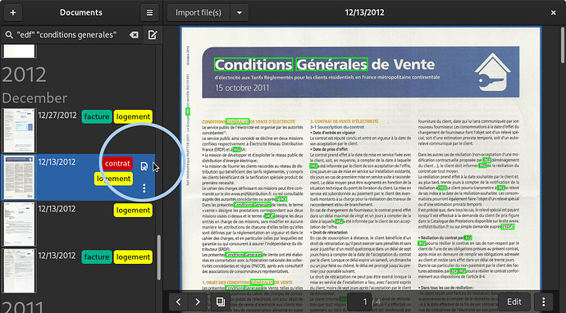Image resolution: width=566 pixels, height=313 pixels.
Task: Click the house key logo on page
Action: (492, 72)
